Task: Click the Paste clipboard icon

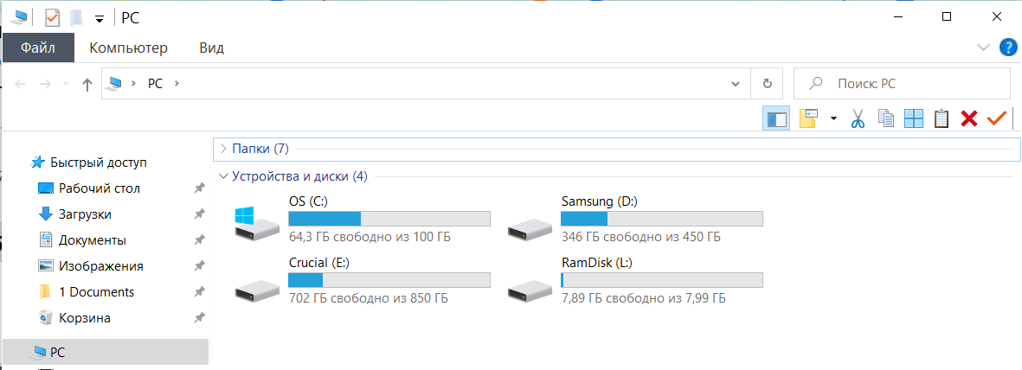Action: tap(942, 118)
